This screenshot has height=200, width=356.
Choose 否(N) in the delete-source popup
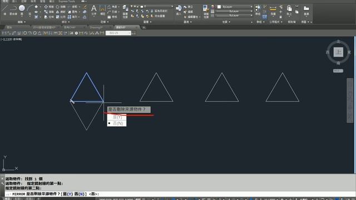pos(117,123)
